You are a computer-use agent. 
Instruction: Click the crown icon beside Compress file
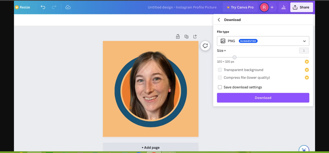[x=307, y=78]
